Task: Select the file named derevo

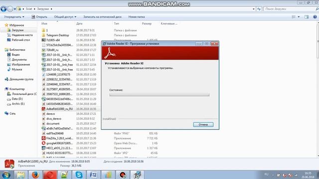Action: click(x=48, y=114)
